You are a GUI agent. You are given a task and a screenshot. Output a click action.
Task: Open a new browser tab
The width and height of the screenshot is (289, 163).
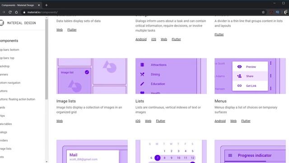pos(47,5)
